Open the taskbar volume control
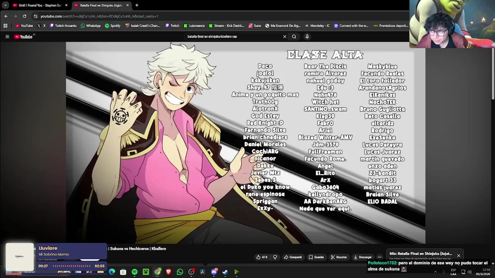Image resolution: width=495 pixels, height=278 pixels. (x=469, y=272)
